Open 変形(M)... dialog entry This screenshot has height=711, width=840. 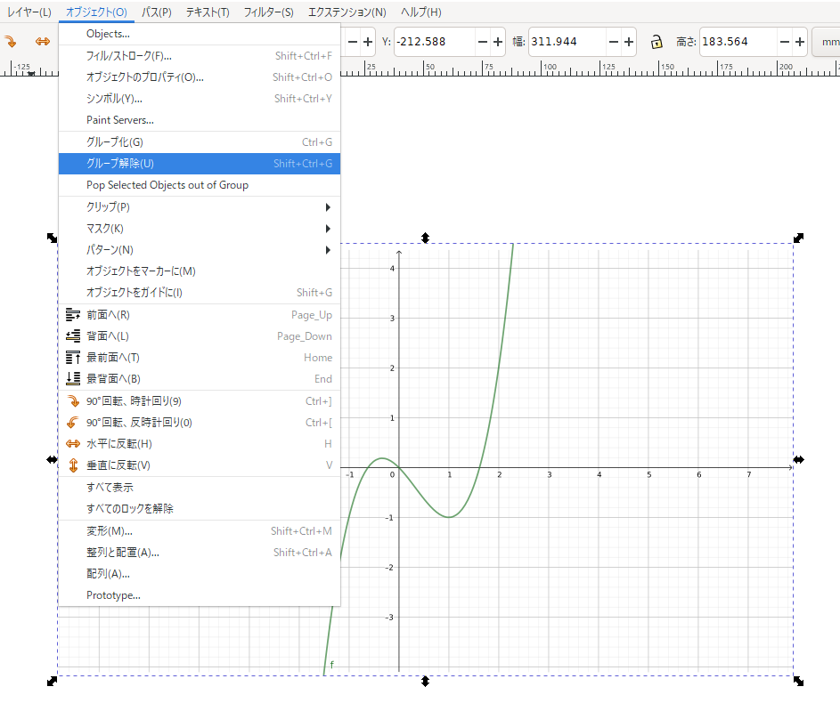(200, 531)
